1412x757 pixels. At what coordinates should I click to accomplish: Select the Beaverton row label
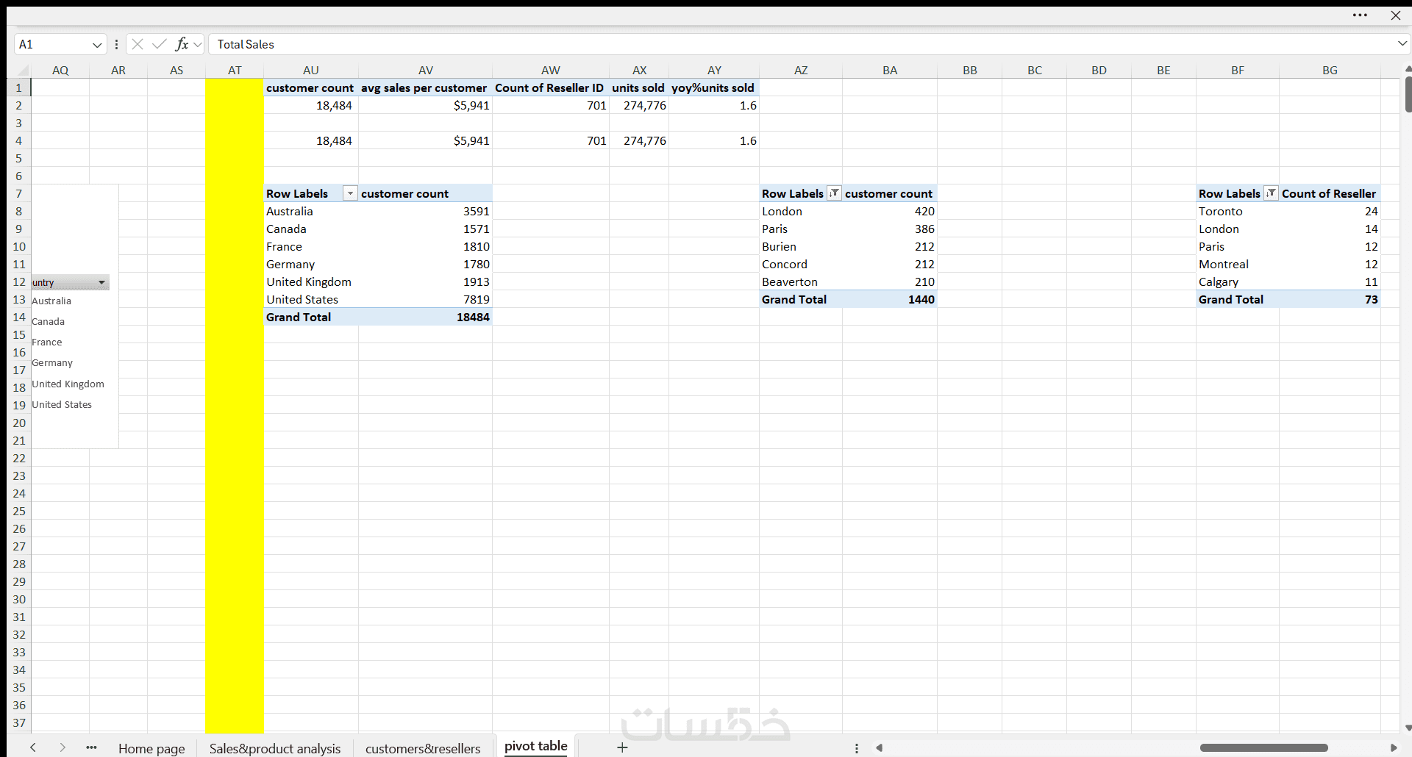[801, 281]
